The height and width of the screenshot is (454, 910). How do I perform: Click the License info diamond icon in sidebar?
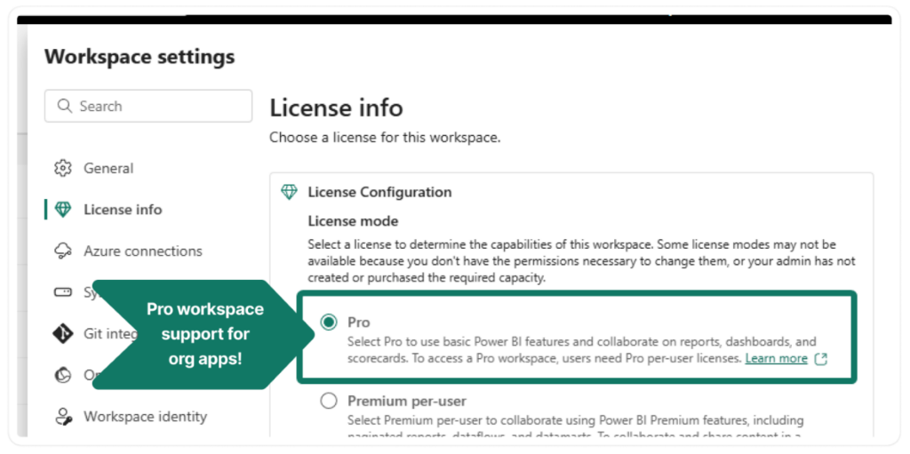point(62,210)
